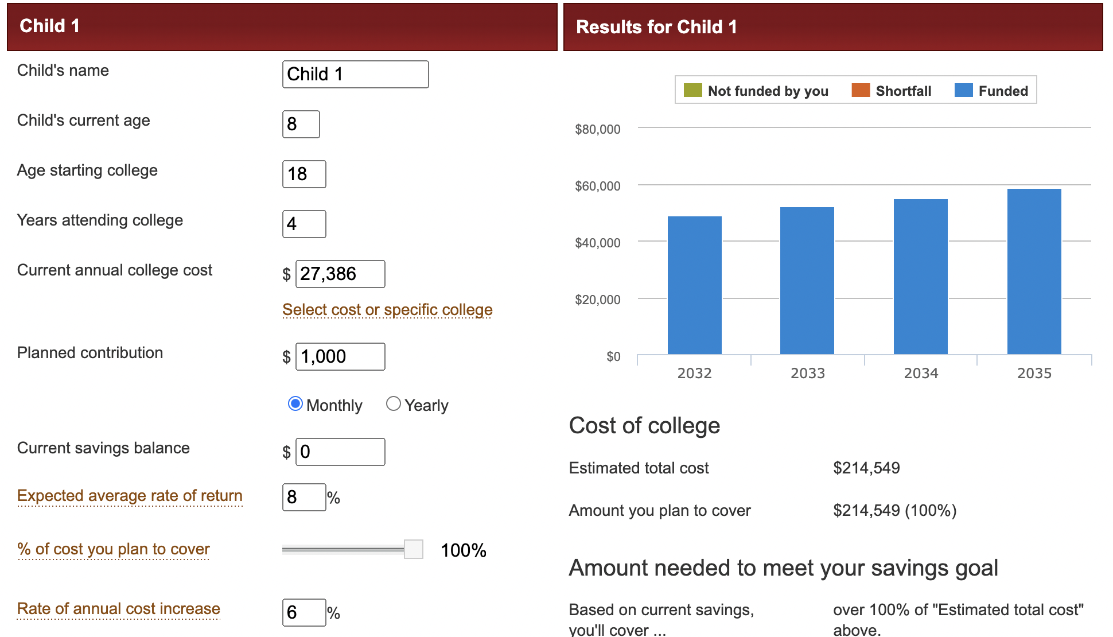The width and height of the screenshot is (1113, 637).
Task: Focus the Child's name text field
Action: [x=355, y=75]
